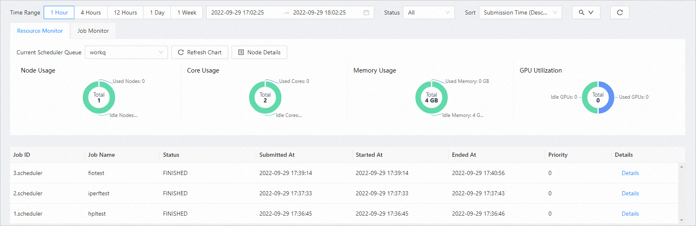This screenshot has height=226, width=696.
Task: Open Details link for hpltest job
Action: click(630, 214)
